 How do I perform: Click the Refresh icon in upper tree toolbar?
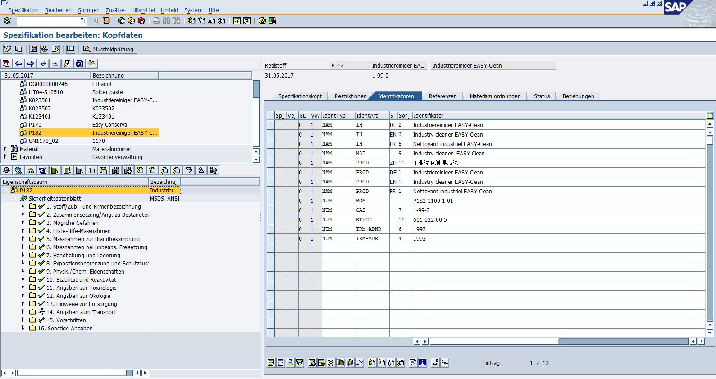[79, 64]
